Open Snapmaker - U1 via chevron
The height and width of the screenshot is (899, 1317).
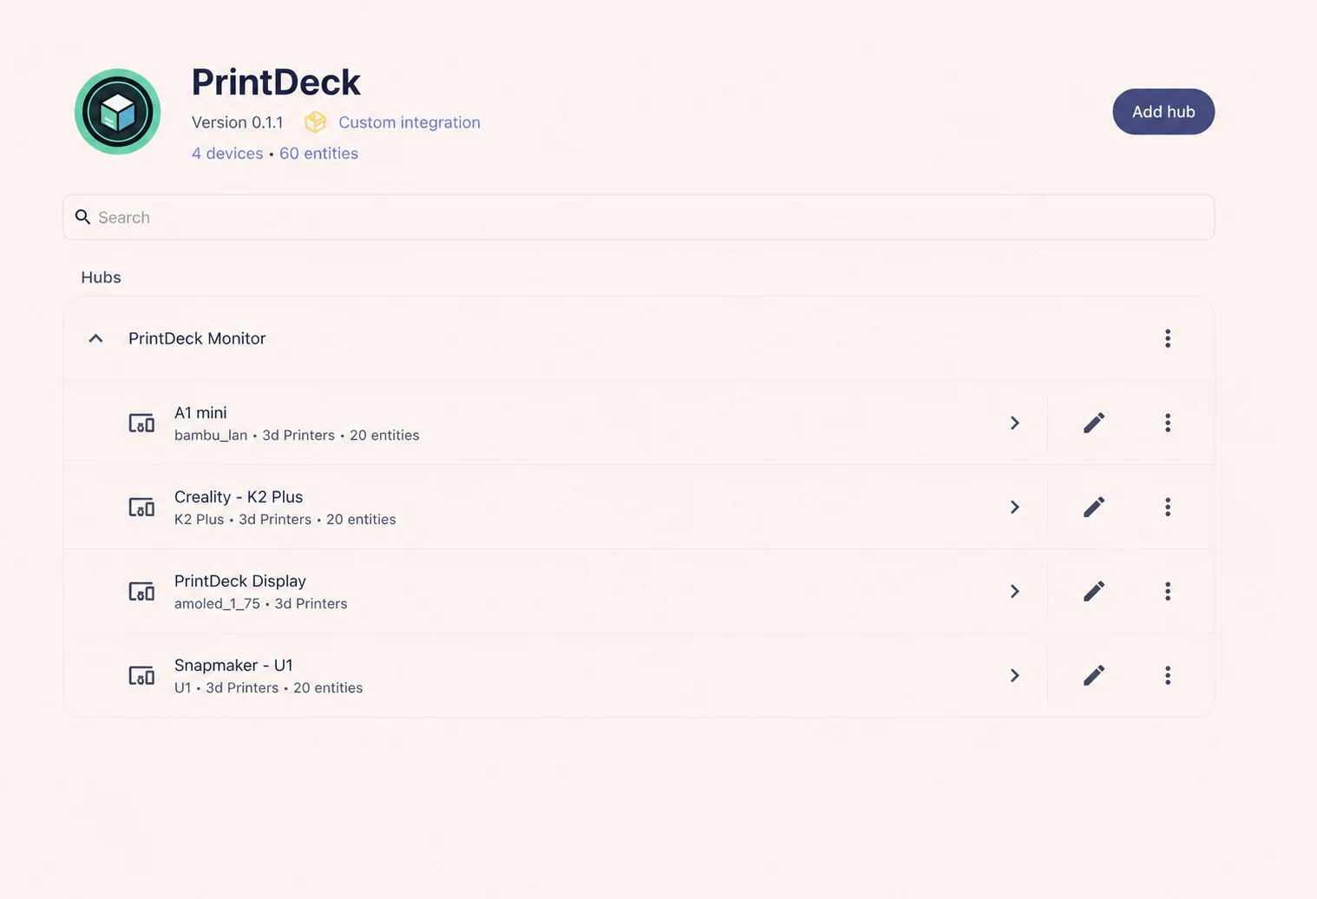click(1015, 675)
